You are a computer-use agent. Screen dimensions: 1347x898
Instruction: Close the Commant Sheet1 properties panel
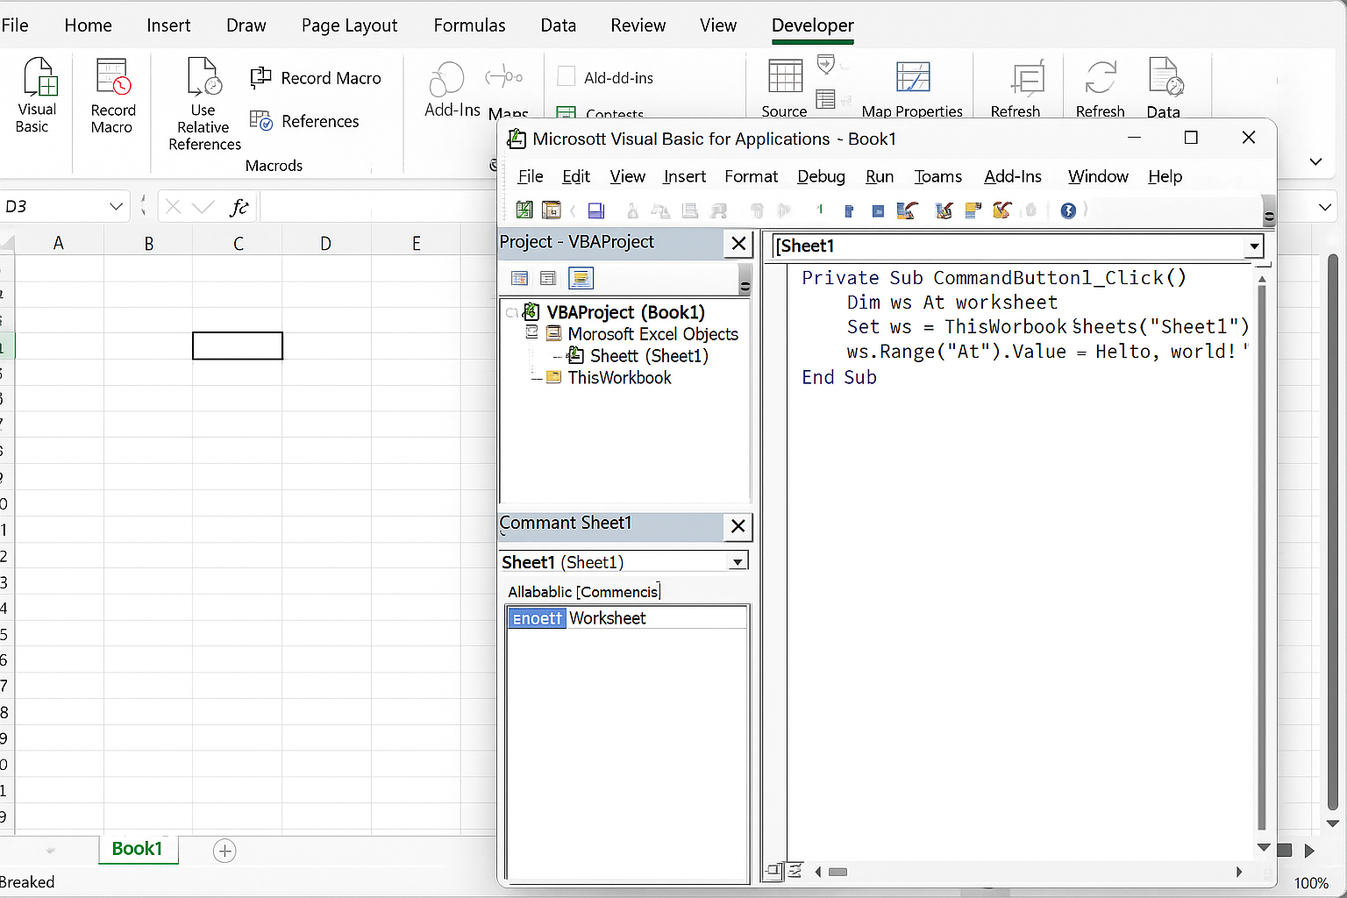[738, 526]
